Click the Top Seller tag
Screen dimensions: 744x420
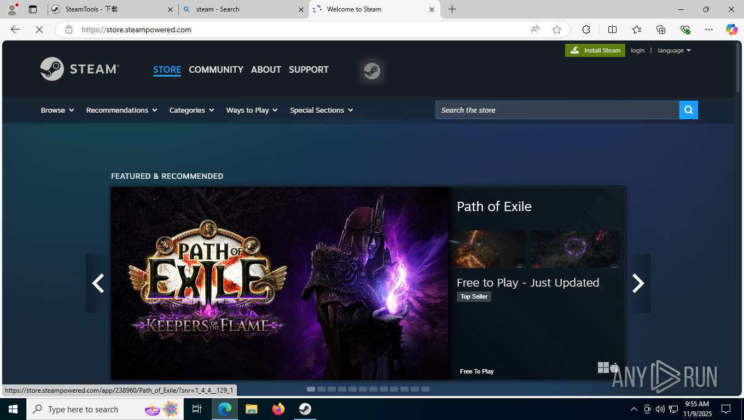(x=474, y=296)
